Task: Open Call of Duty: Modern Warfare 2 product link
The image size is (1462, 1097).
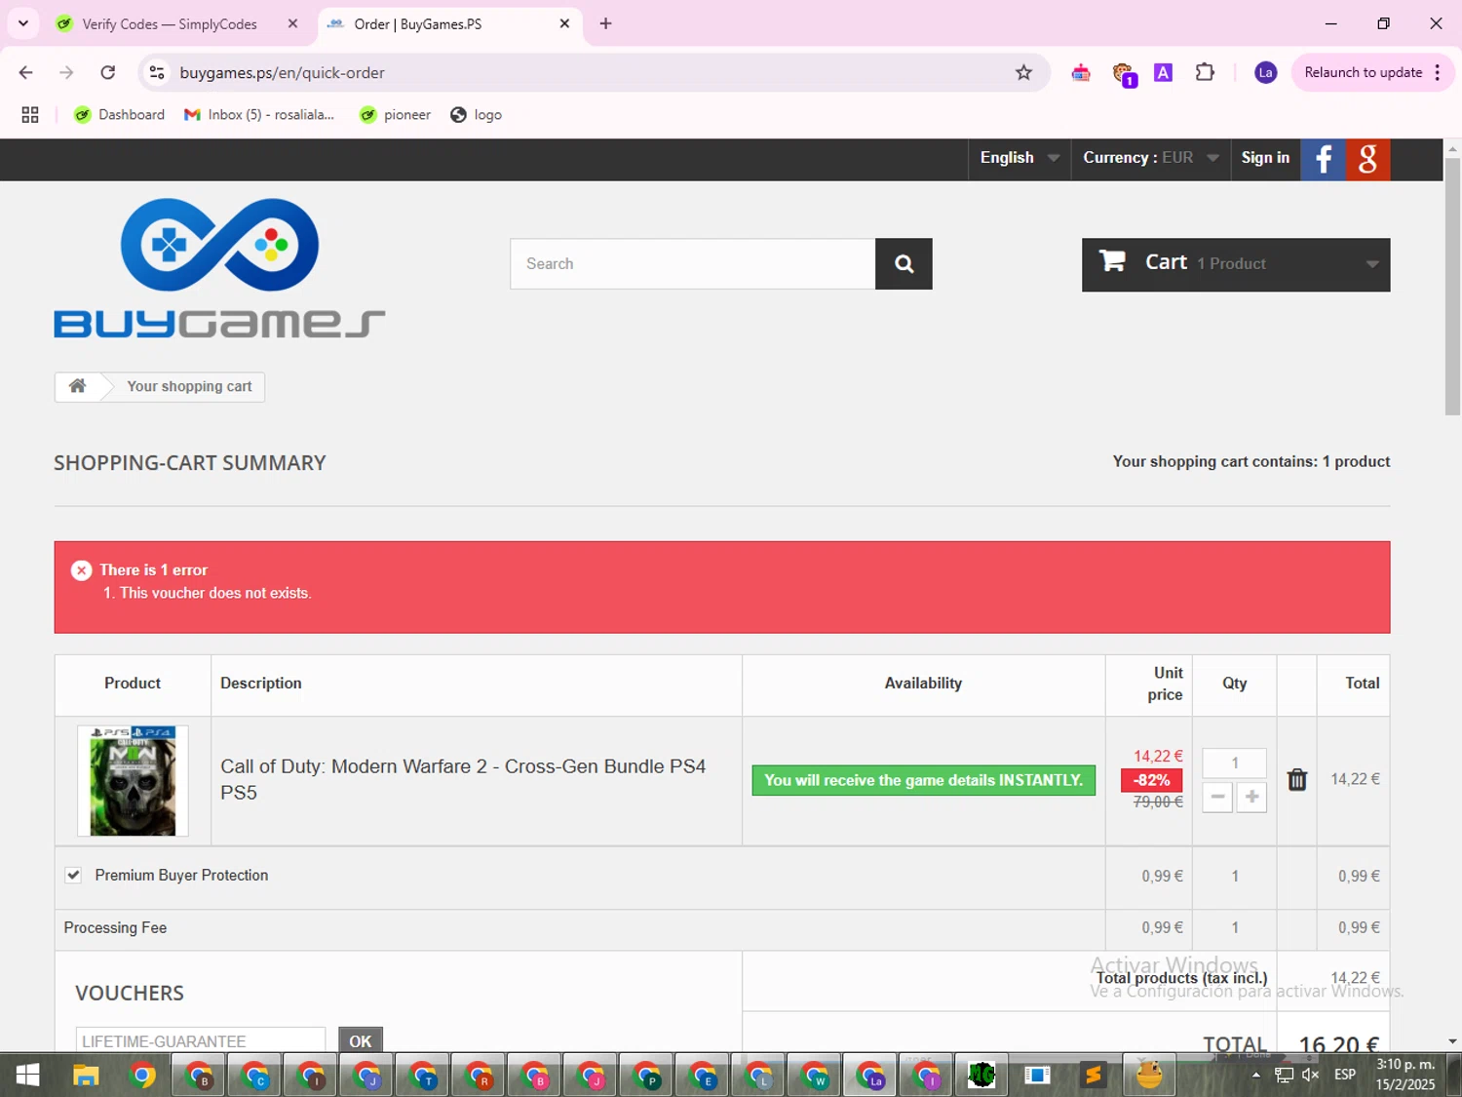Action: tap(463, 779)
